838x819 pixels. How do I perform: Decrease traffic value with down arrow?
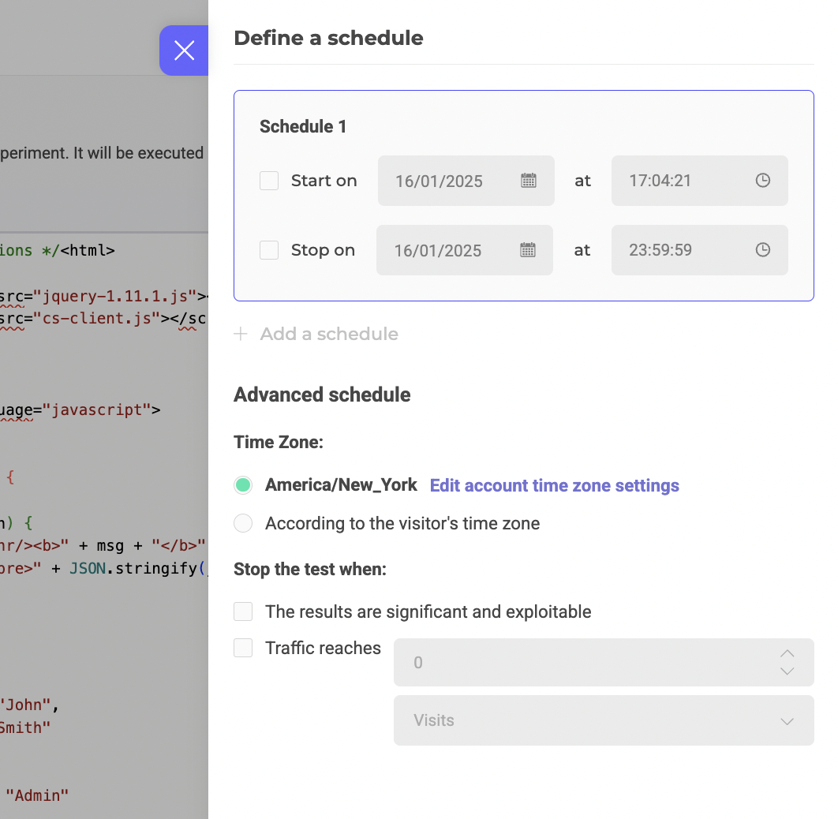point(787,671)
